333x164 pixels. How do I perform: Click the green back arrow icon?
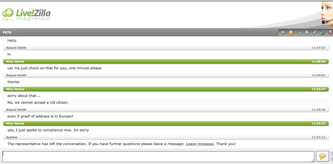pos(283,32)
